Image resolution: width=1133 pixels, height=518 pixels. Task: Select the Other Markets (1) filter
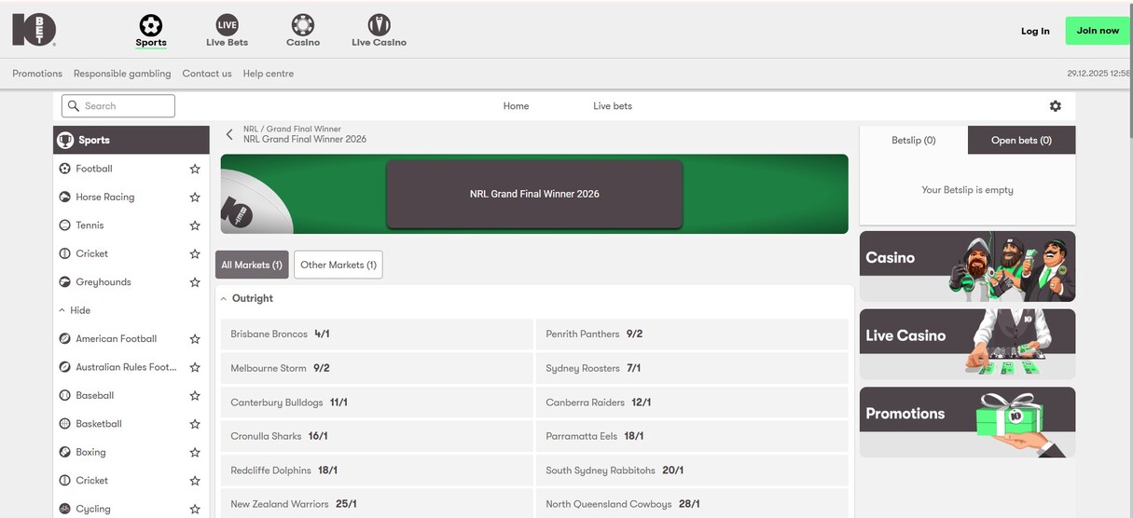[x=339, y=265]
